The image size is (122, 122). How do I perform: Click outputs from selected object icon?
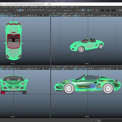(x=81, y=10)
